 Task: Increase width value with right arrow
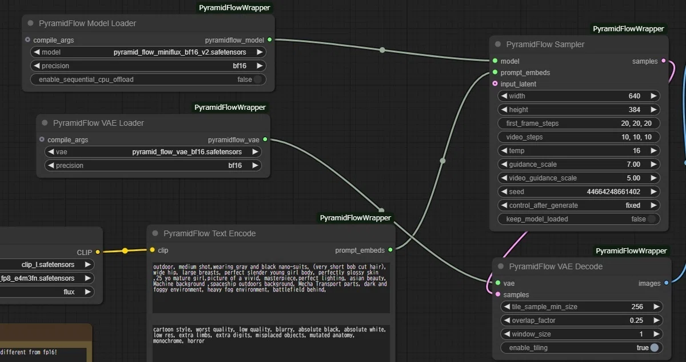[653, 96]
